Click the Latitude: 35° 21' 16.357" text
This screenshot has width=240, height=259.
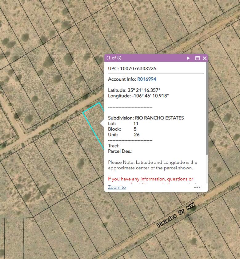click(134, 90)
